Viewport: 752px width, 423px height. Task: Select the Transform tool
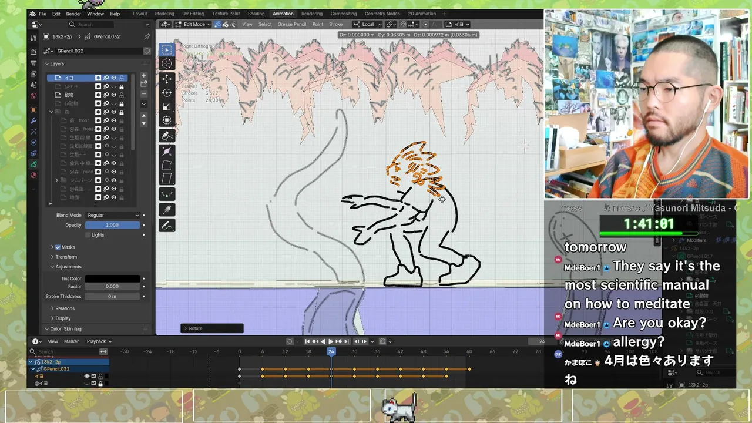coord(167,120)
